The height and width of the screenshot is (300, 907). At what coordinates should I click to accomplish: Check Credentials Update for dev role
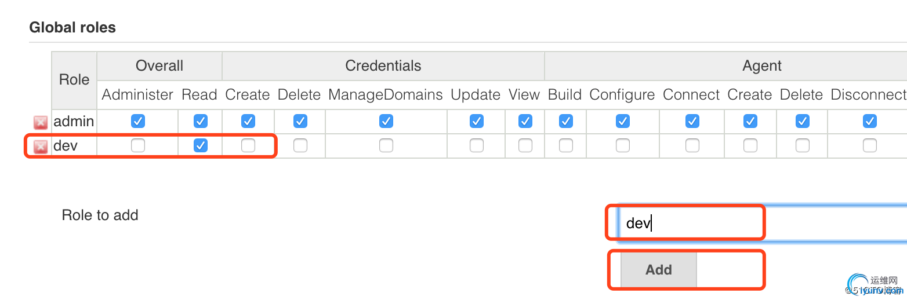[476, 145]
